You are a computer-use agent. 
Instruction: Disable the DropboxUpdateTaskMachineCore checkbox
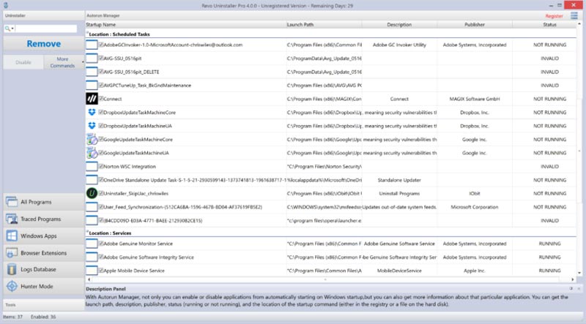(101, 112)
